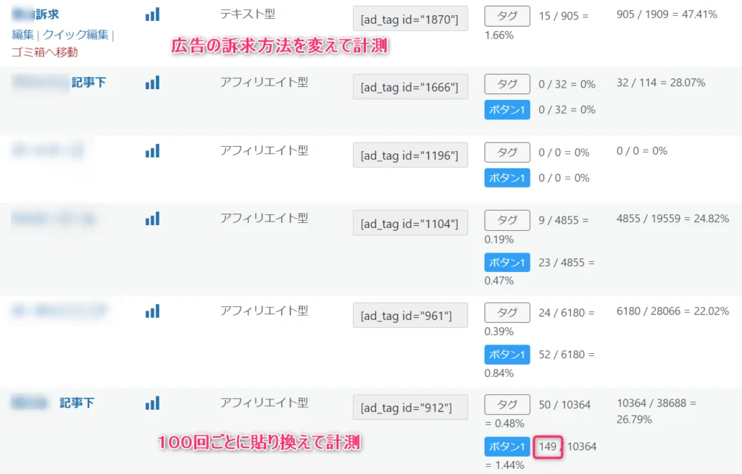Image resolution: width=742 pixels, height=474 pixels.
Task: Click ボタン1 in the ad 1104 row
Action: [507, 262]
